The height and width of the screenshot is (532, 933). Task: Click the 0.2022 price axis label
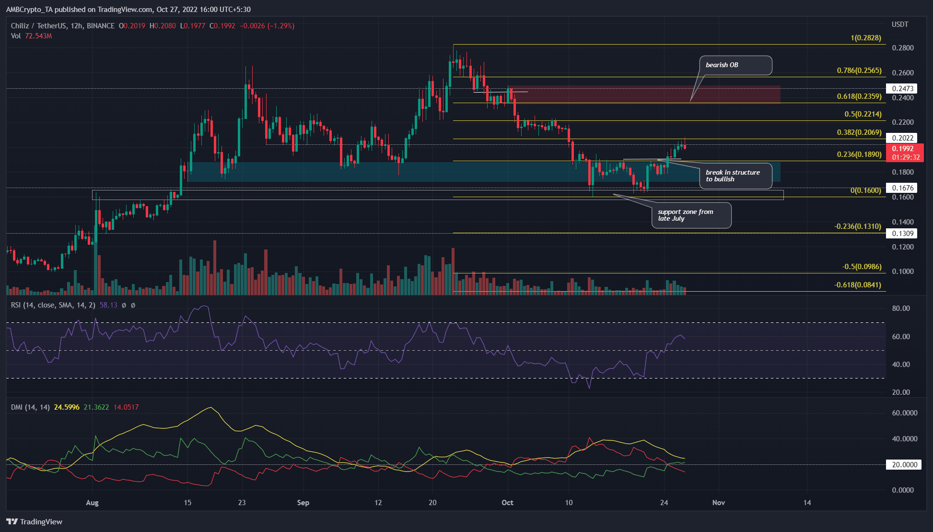pyautogui.click(x=902, y=138)
